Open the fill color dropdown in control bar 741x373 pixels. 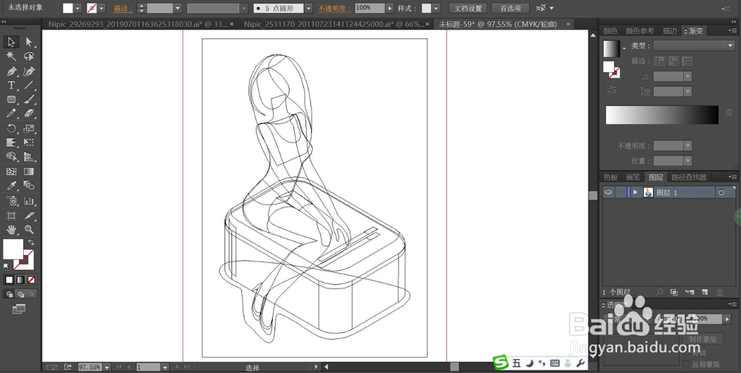(x=78, y=8)
